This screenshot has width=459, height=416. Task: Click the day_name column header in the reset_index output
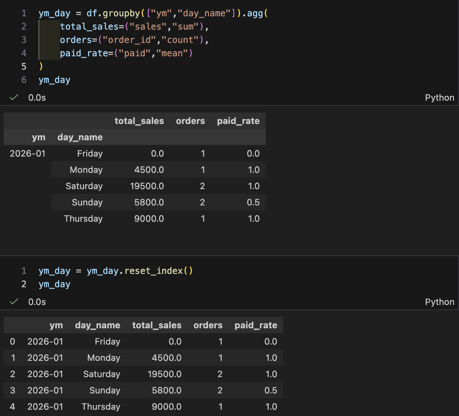click(x=98, y=325)
